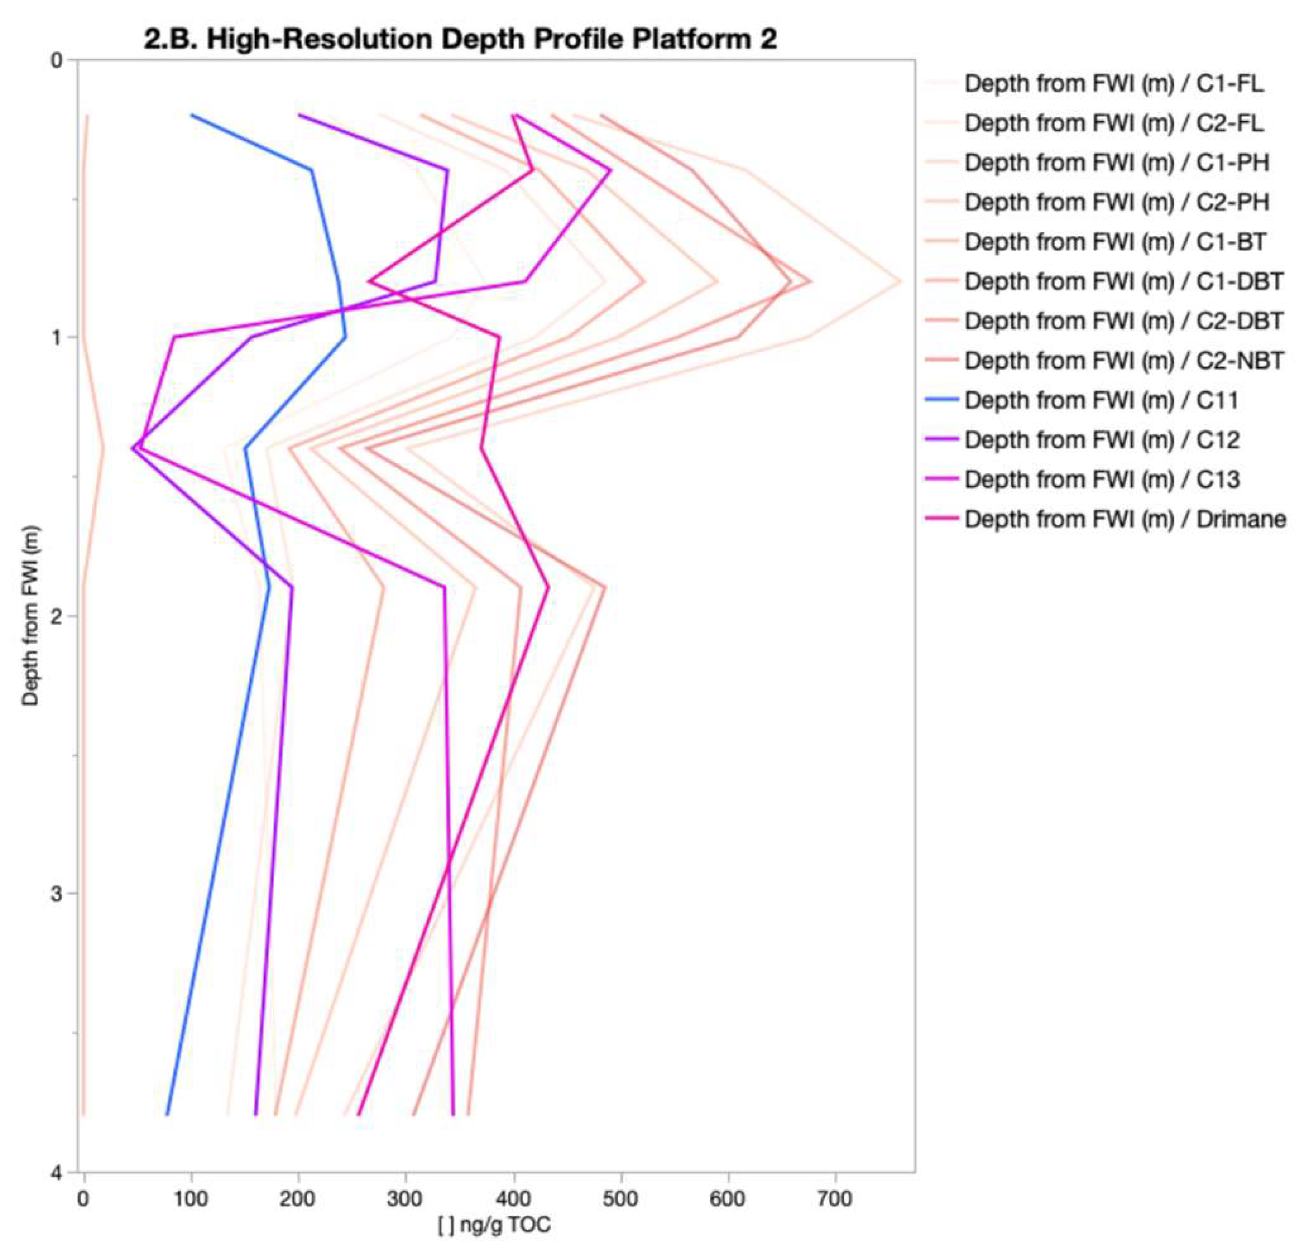Select the C1-BT legend entry

pos(1115,241)
